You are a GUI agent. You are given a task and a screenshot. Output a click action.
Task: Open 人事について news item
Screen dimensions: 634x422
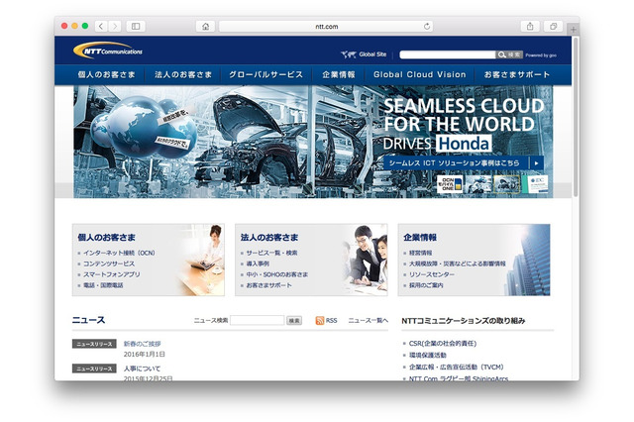(x=142, y=369)
